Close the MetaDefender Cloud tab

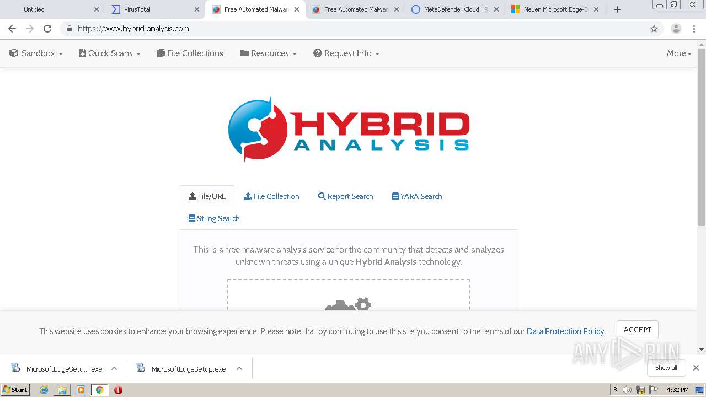496,9
